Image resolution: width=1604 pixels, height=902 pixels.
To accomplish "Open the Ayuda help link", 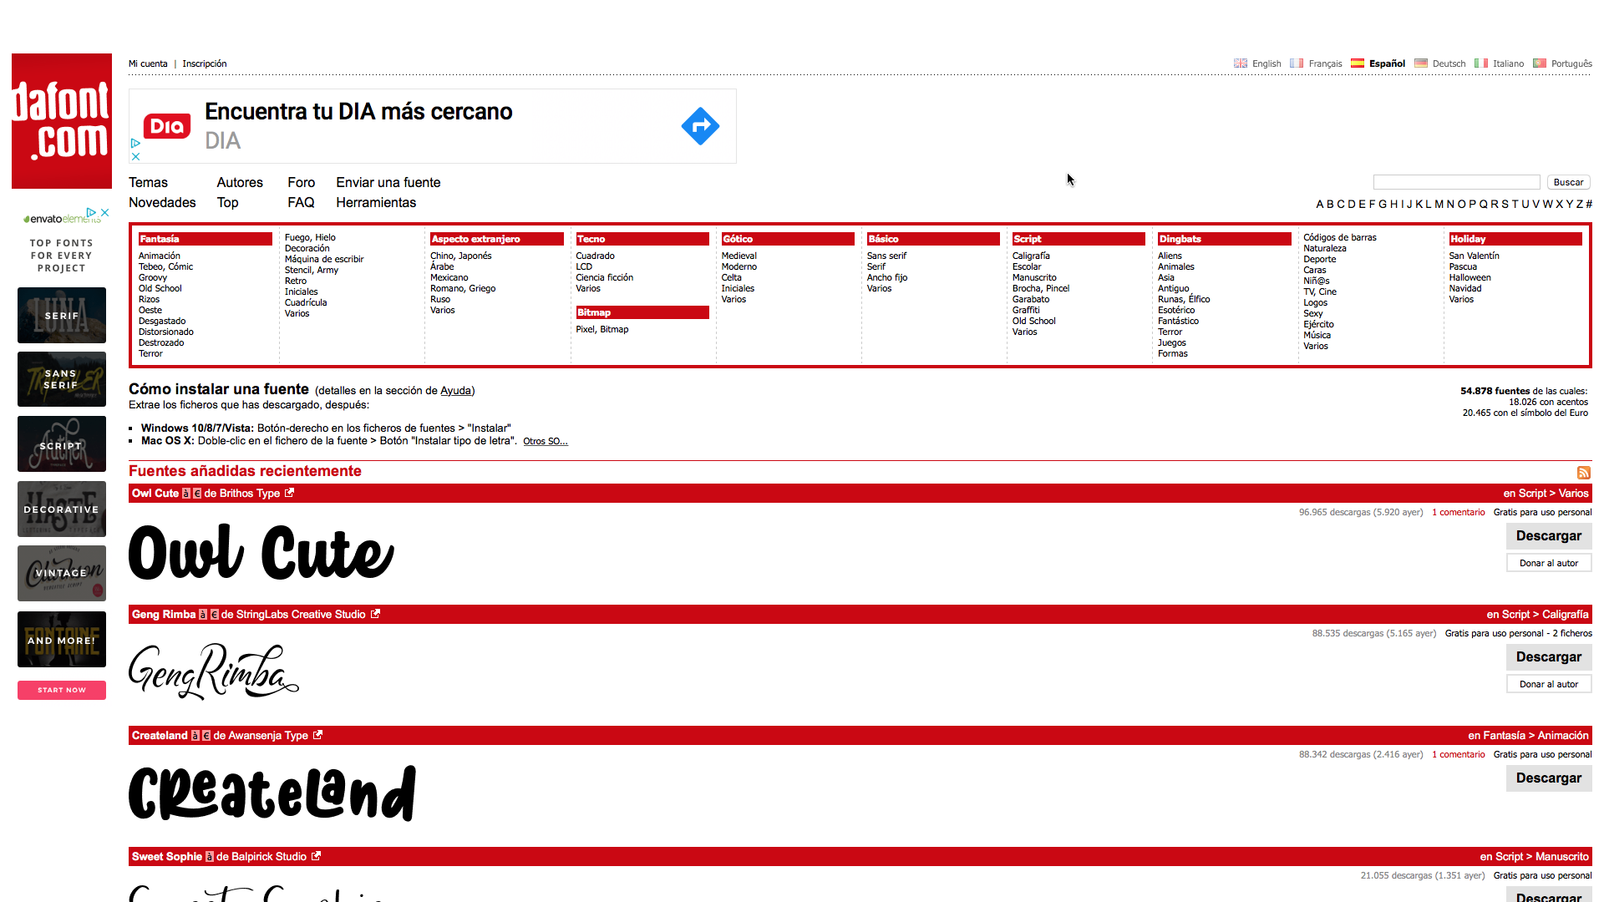I will (x=455, y=390).
